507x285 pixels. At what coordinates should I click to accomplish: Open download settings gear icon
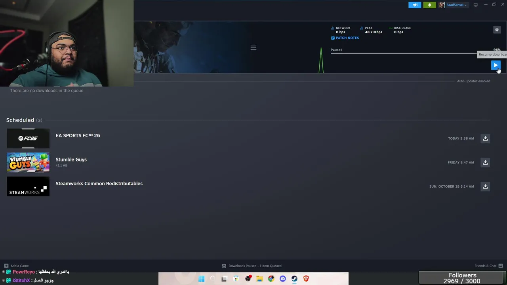coord(497,30)
